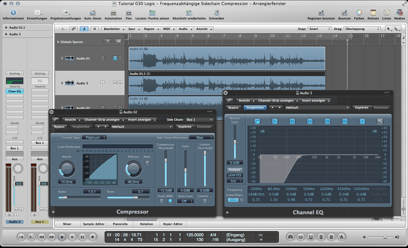Viewport: 408px width, 248px height.
Task: Click the Flex toolbar icon
Action: coord(129,13)
